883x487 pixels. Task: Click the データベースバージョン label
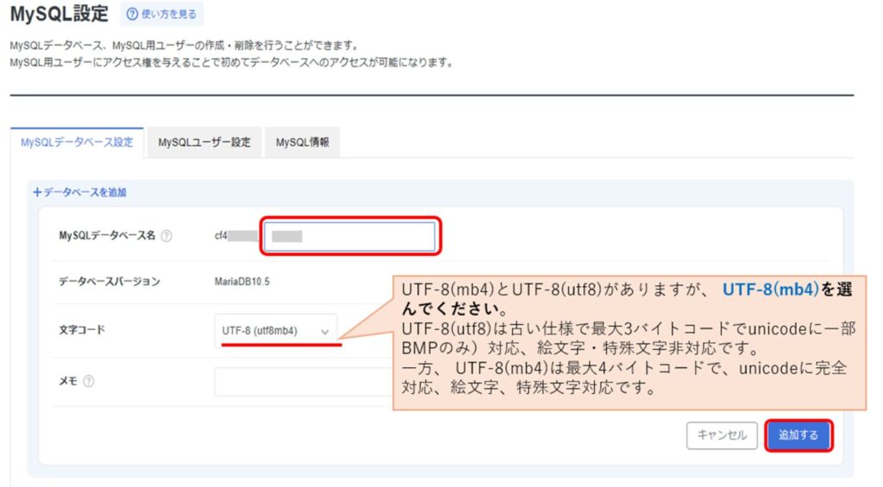110,282
